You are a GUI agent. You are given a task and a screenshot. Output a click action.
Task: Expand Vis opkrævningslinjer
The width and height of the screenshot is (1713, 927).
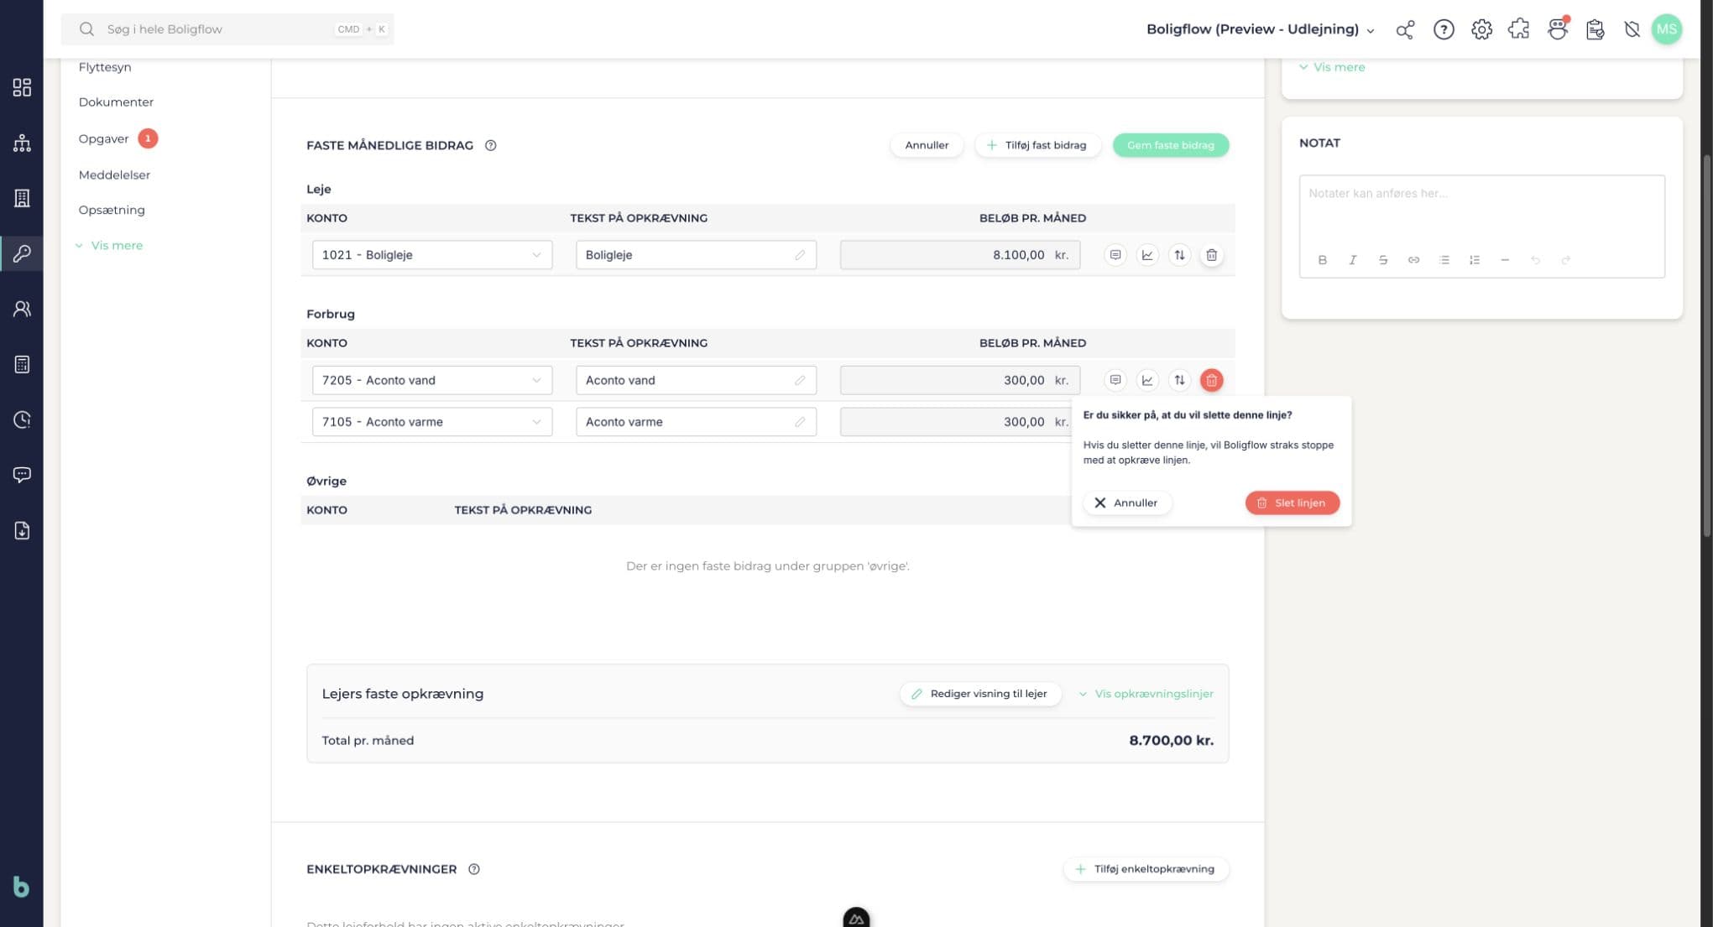[x=1146, y=694]
